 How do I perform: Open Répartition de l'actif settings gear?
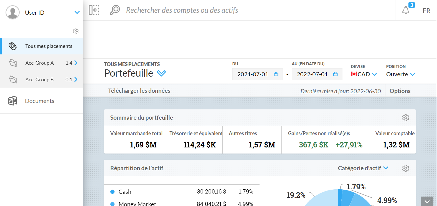point(405,168)
